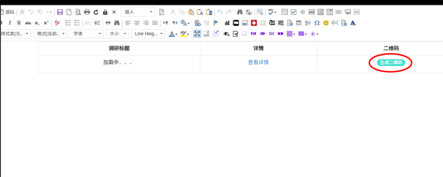Open the spell check ABC dropdown
This screenshot has width=443, height=177.
point(272,12)
